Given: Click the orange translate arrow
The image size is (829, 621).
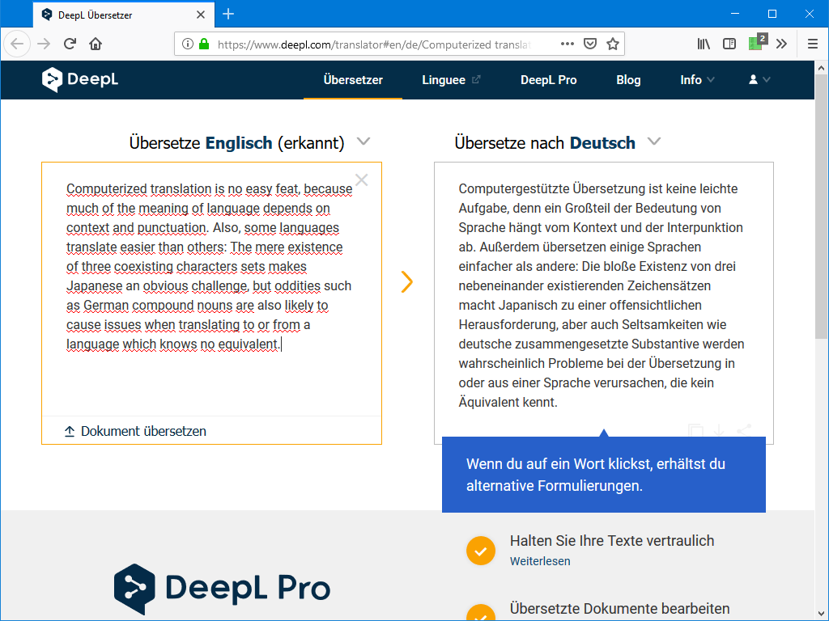Looking at the screenshot, I should pos(406,281).
